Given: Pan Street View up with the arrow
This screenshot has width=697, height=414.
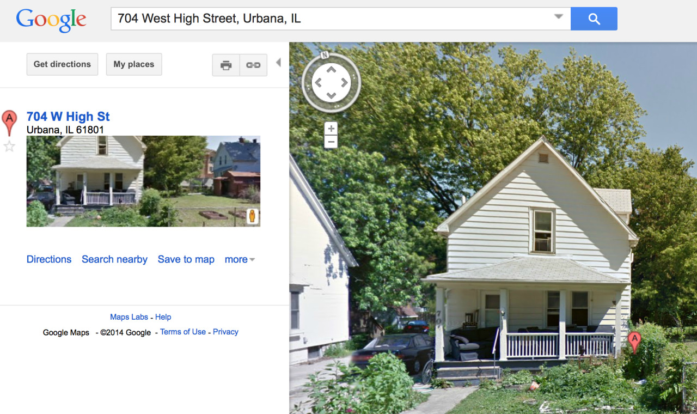Looking at the screenshot, I should [x=331, y=70].
